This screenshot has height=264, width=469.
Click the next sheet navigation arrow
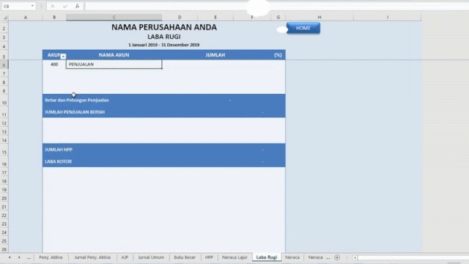point(19,257)
